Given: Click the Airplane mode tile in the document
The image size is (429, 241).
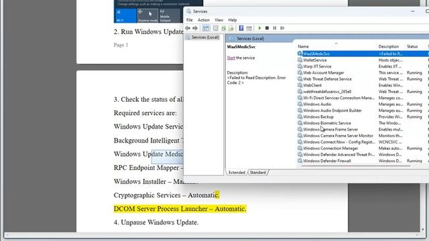Looking at the screenshot, I should click(x=147, y=15).
